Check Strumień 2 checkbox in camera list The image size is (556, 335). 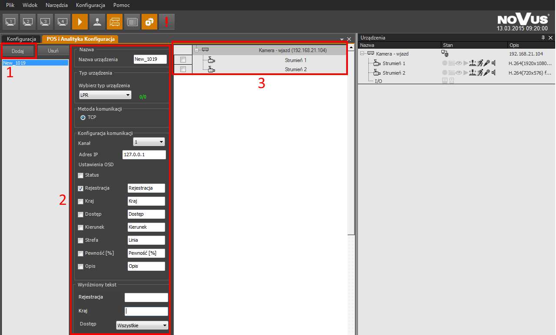pyautogui.click(x=183, y=69)
